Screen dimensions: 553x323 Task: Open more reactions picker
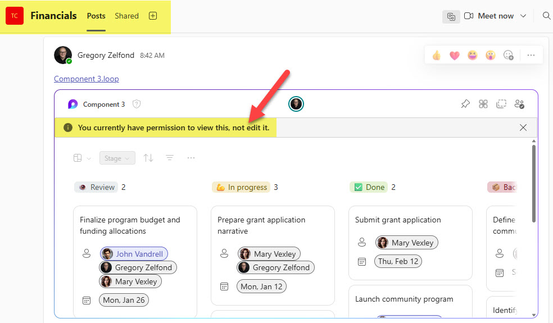508,56
